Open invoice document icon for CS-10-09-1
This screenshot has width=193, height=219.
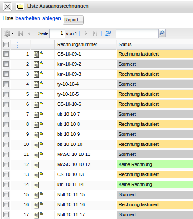pyautogui.click(x=36, y=54)
